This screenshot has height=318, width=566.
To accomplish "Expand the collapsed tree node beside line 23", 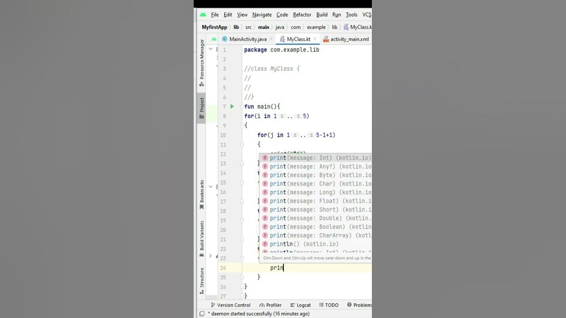I will [210, 256].
